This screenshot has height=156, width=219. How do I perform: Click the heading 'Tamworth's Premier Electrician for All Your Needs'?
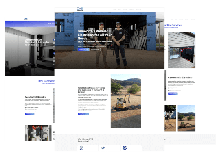(x=94, y=35)
